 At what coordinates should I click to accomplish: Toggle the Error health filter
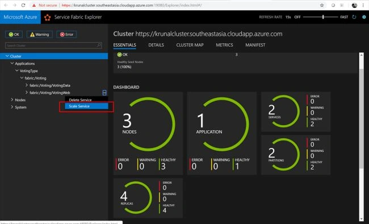pos(66,35)
